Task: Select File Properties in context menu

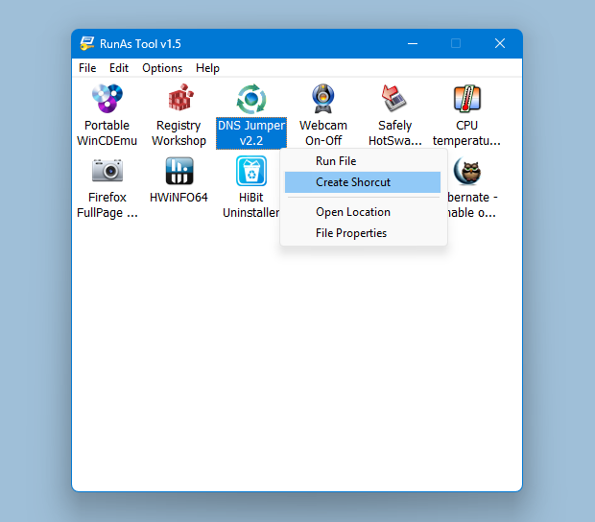Action: (x=351, y=233)
